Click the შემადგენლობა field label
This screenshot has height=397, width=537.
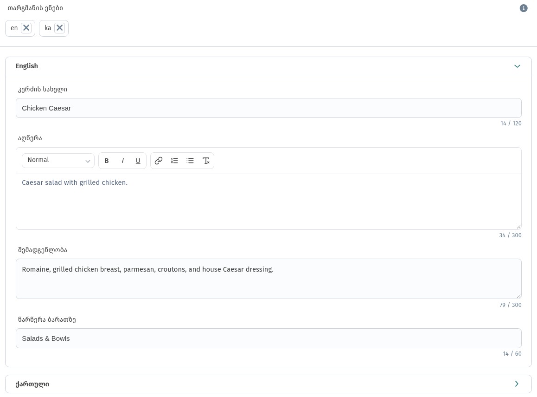point(43,250)
